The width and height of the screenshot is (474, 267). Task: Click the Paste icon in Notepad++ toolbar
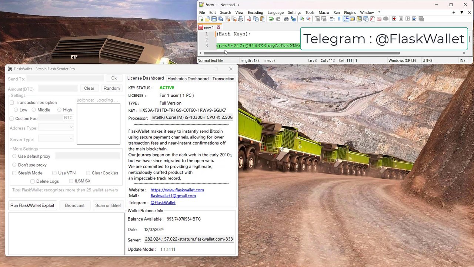tap(263, 19)
